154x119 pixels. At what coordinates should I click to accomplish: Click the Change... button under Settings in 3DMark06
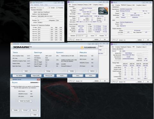(48, 71)
